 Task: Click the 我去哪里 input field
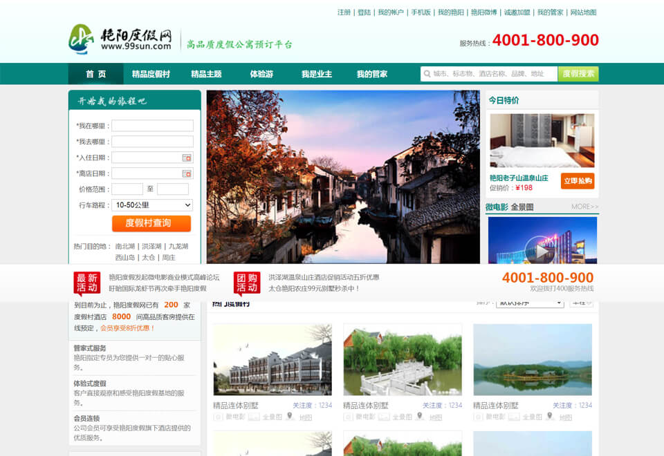tap(152, 142)
